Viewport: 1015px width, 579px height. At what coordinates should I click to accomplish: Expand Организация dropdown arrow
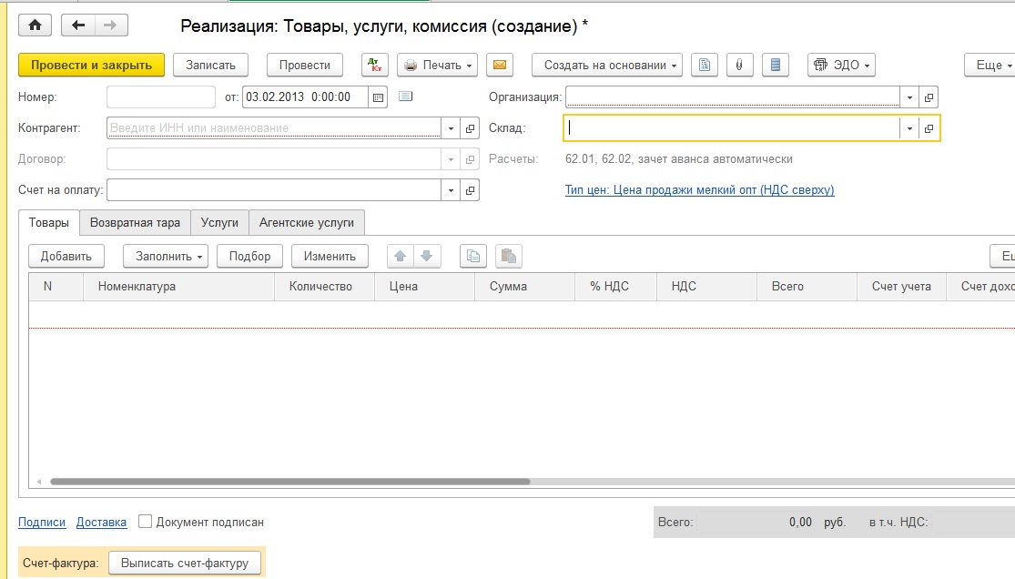(x=909, y=97)
